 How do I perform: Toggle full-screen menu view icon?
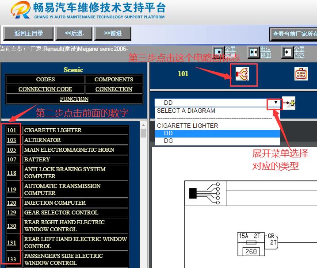tap(218, 52)
